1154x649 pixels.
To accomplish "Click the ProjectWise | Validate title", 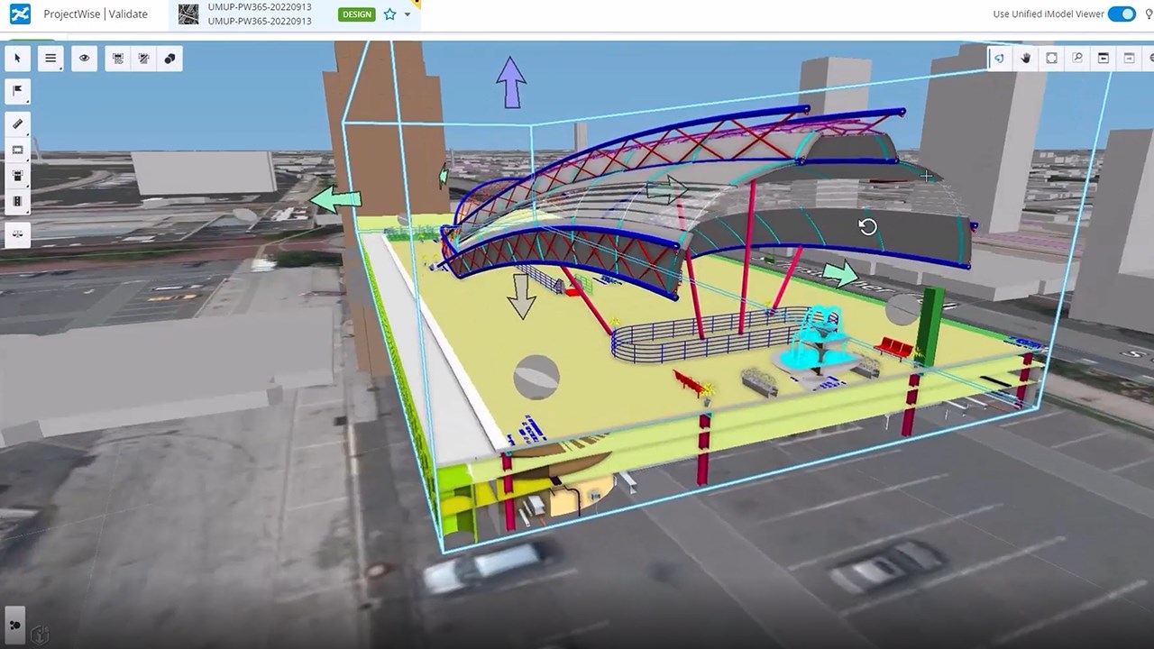I will [96, 14].
